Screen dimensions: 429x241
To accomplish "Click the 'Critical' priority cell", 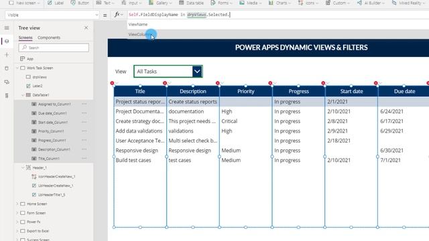I will point(229,121).
